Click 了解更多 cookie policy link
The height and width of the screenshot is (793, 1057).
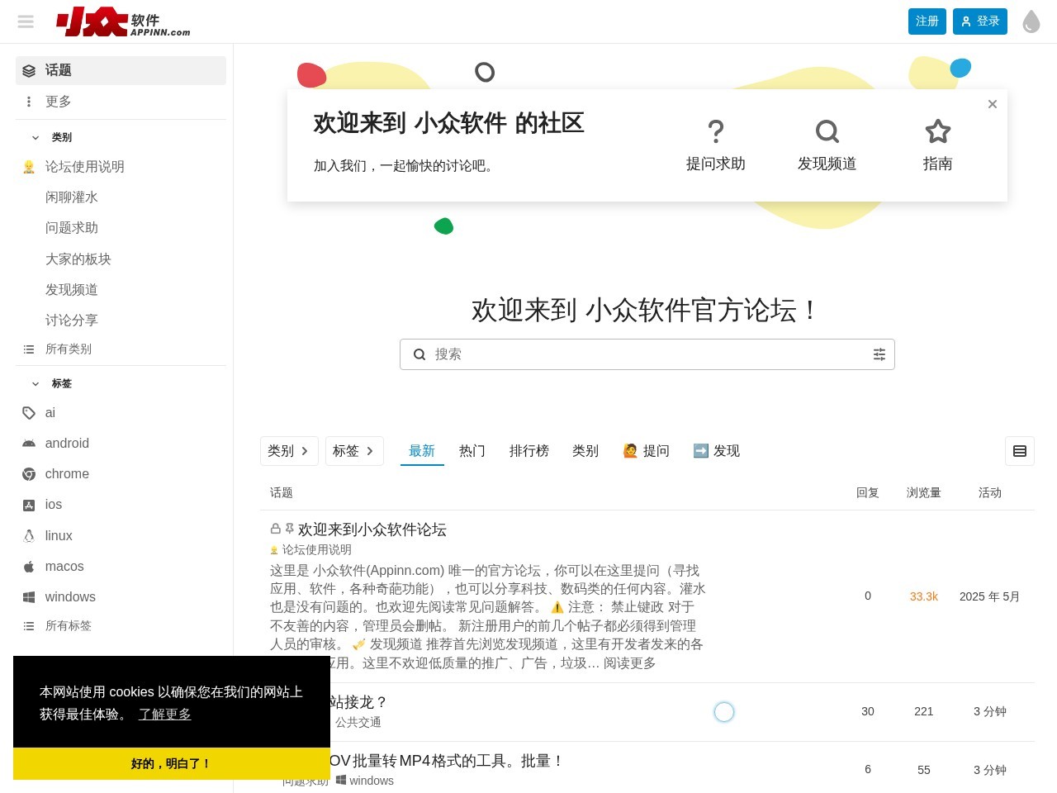[x=164, y=714]
